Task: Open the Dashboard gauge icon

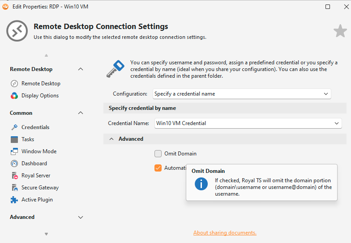Action: [x=14, y=163]
